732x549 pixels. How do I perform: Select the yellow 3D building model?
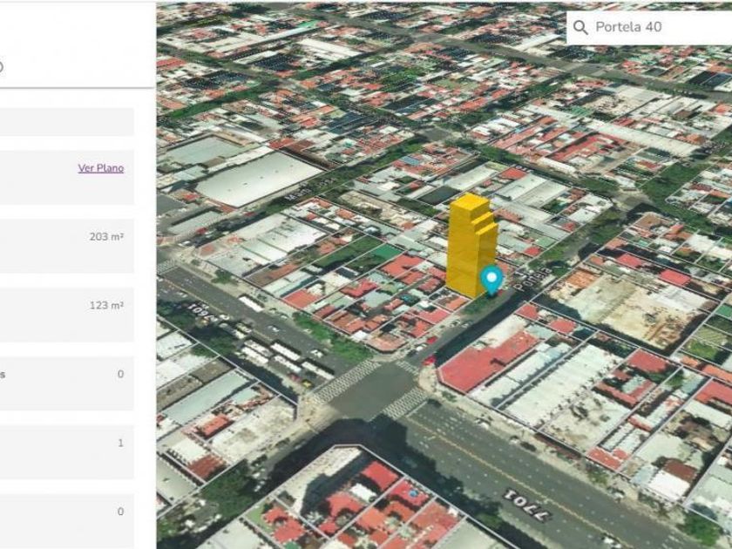(471, 244)
